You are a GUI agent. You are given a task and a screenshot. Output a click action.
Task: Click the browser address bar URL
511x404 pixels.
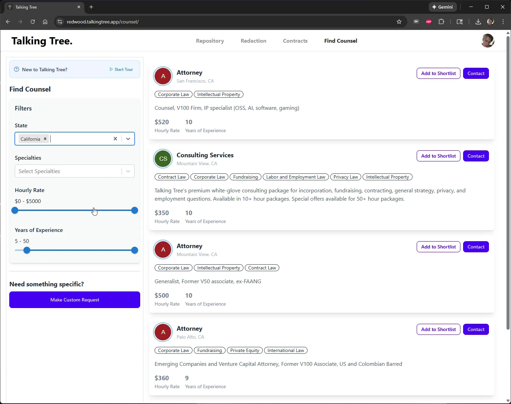(103, 22)
